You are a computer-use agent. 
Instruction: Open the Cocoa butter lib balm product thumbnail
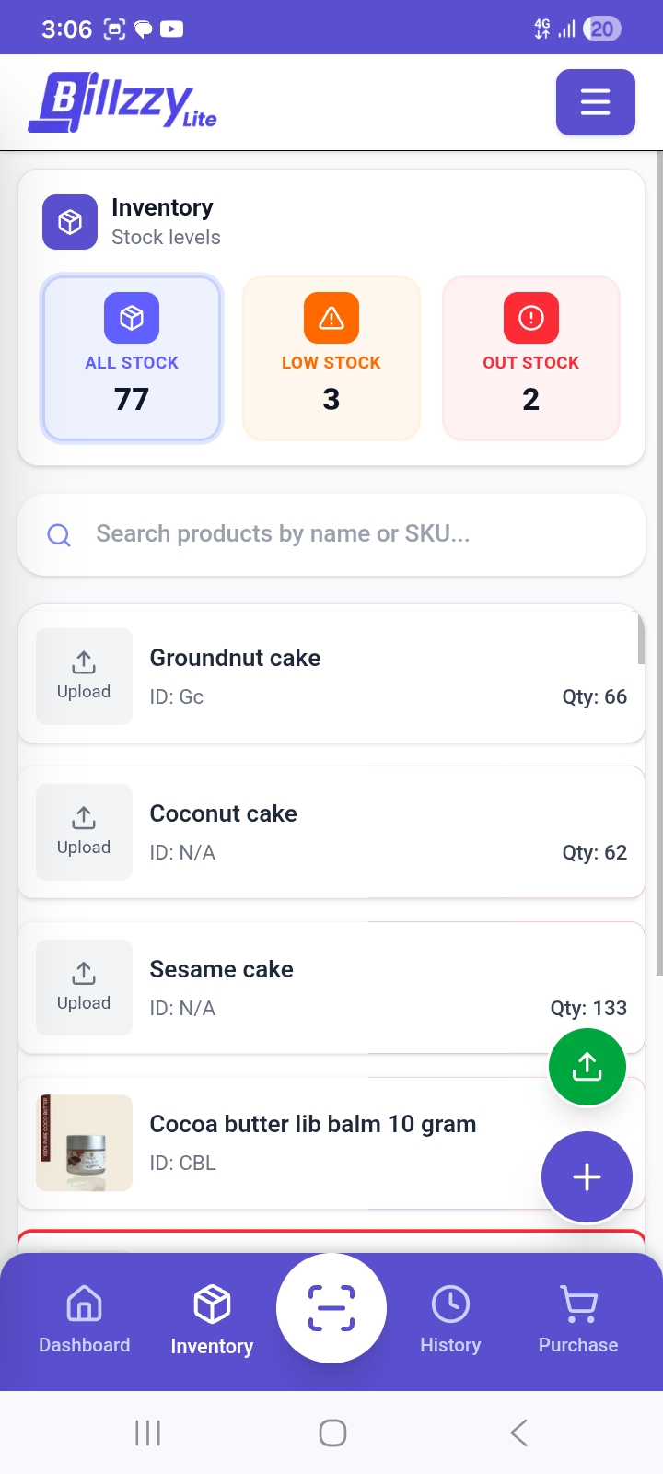[x=84, y=1142]
